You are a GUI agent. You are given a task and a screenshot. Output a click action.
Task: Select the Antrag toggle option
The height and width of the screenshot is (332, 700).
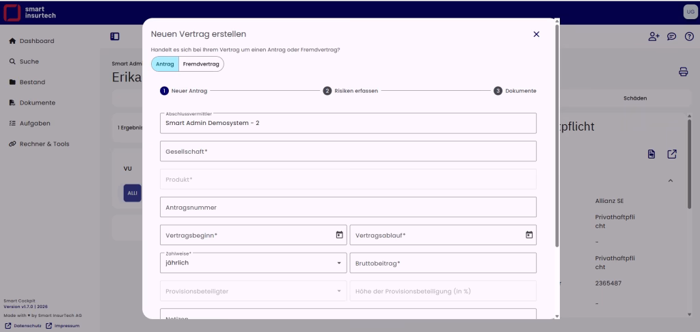[165, 64]
